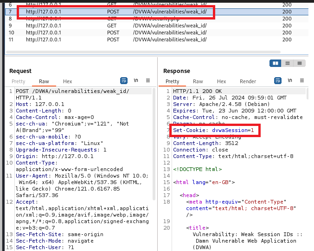Image resolution: width=314 pixels, height=251 pixels.
Task: Toggle word wrap icon in Request panel
Action: pos(124,81)
